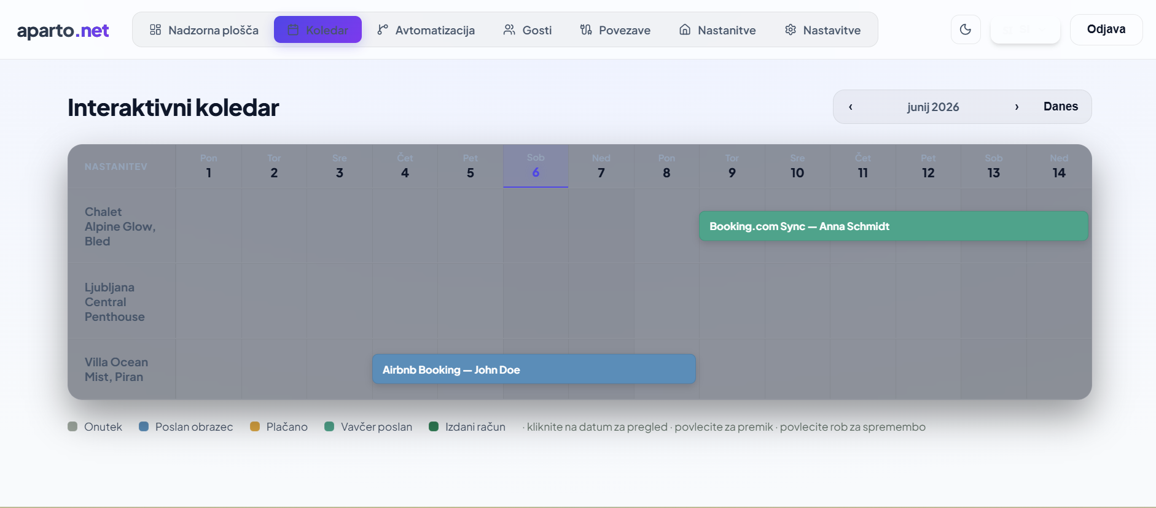Viewport: 1156px width, 508px height.
Task: Click the Poslan obrazec legend label
Action: [x=194, y=427]
